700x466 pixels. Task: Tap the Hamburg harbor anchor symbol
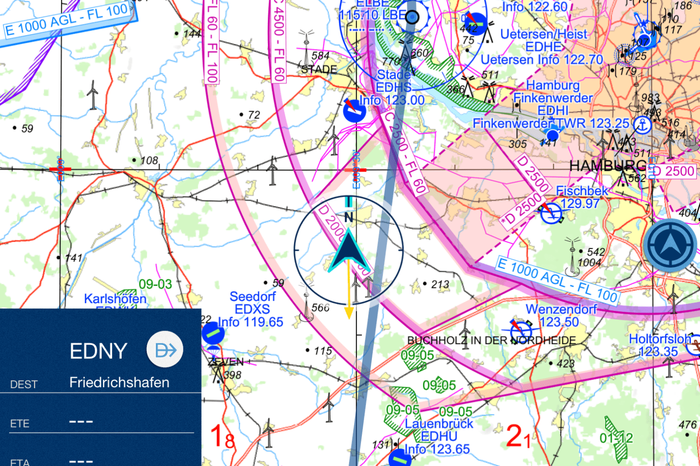642,125
